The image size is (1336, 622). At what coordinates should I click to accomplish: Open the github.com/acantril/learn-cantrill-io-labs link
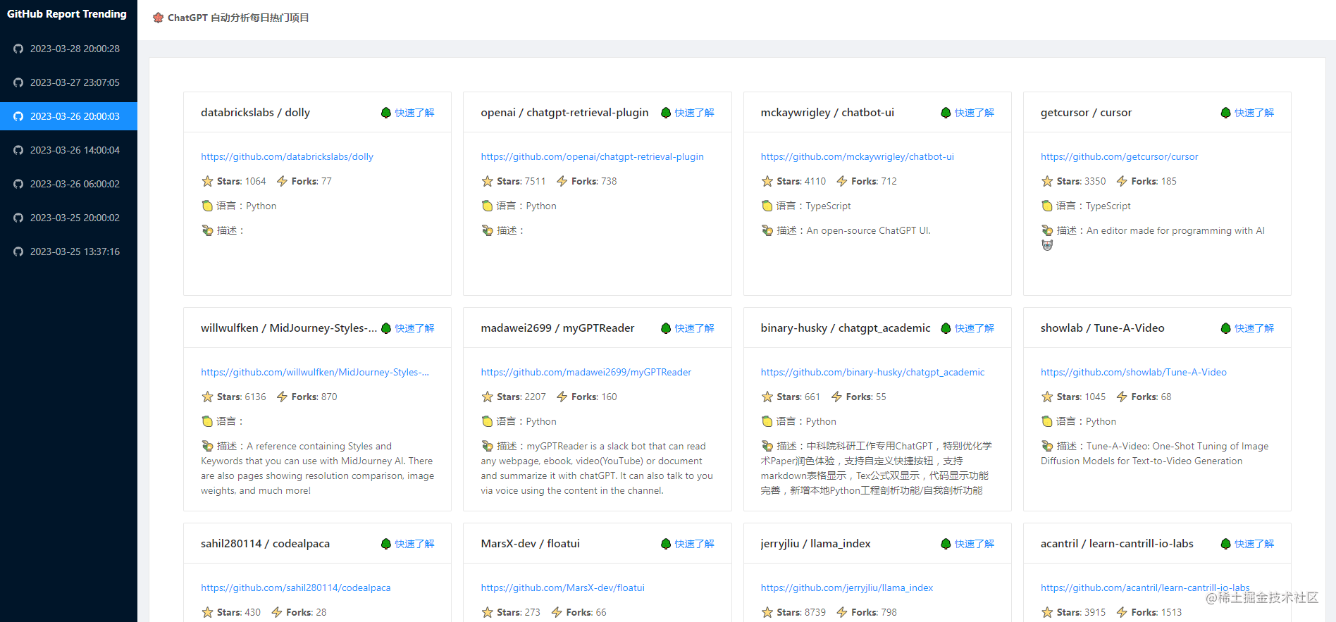(x=1145, y=587)
